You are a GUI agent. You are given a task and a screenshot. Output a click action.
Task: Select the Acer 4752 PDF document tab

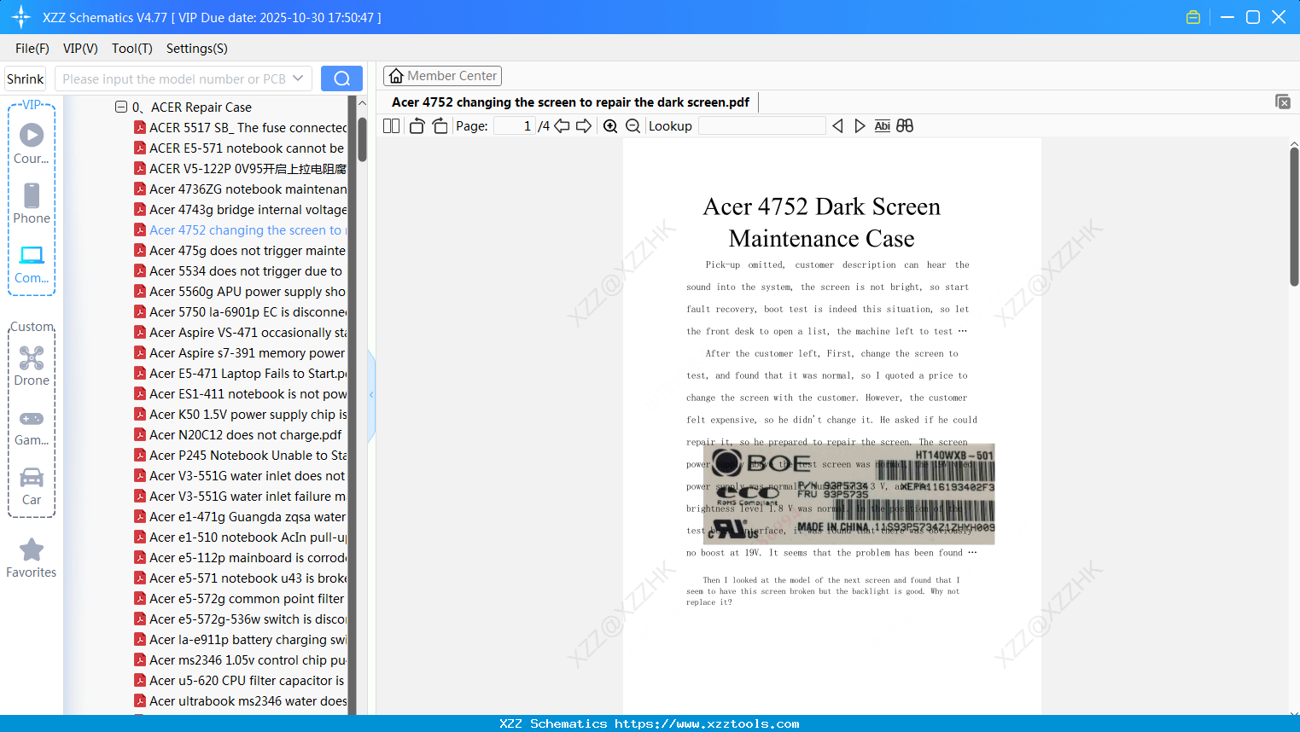point(570,102)
